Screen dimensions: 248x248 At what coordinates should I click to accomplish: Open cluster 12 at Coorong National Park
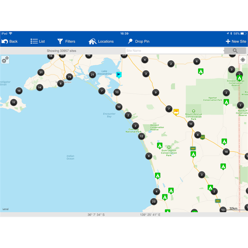click(141, 136)
